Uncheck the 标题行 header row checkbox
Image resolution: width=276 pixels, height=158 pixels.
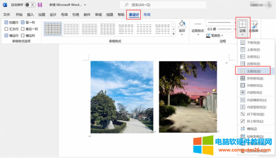[6, 22]
